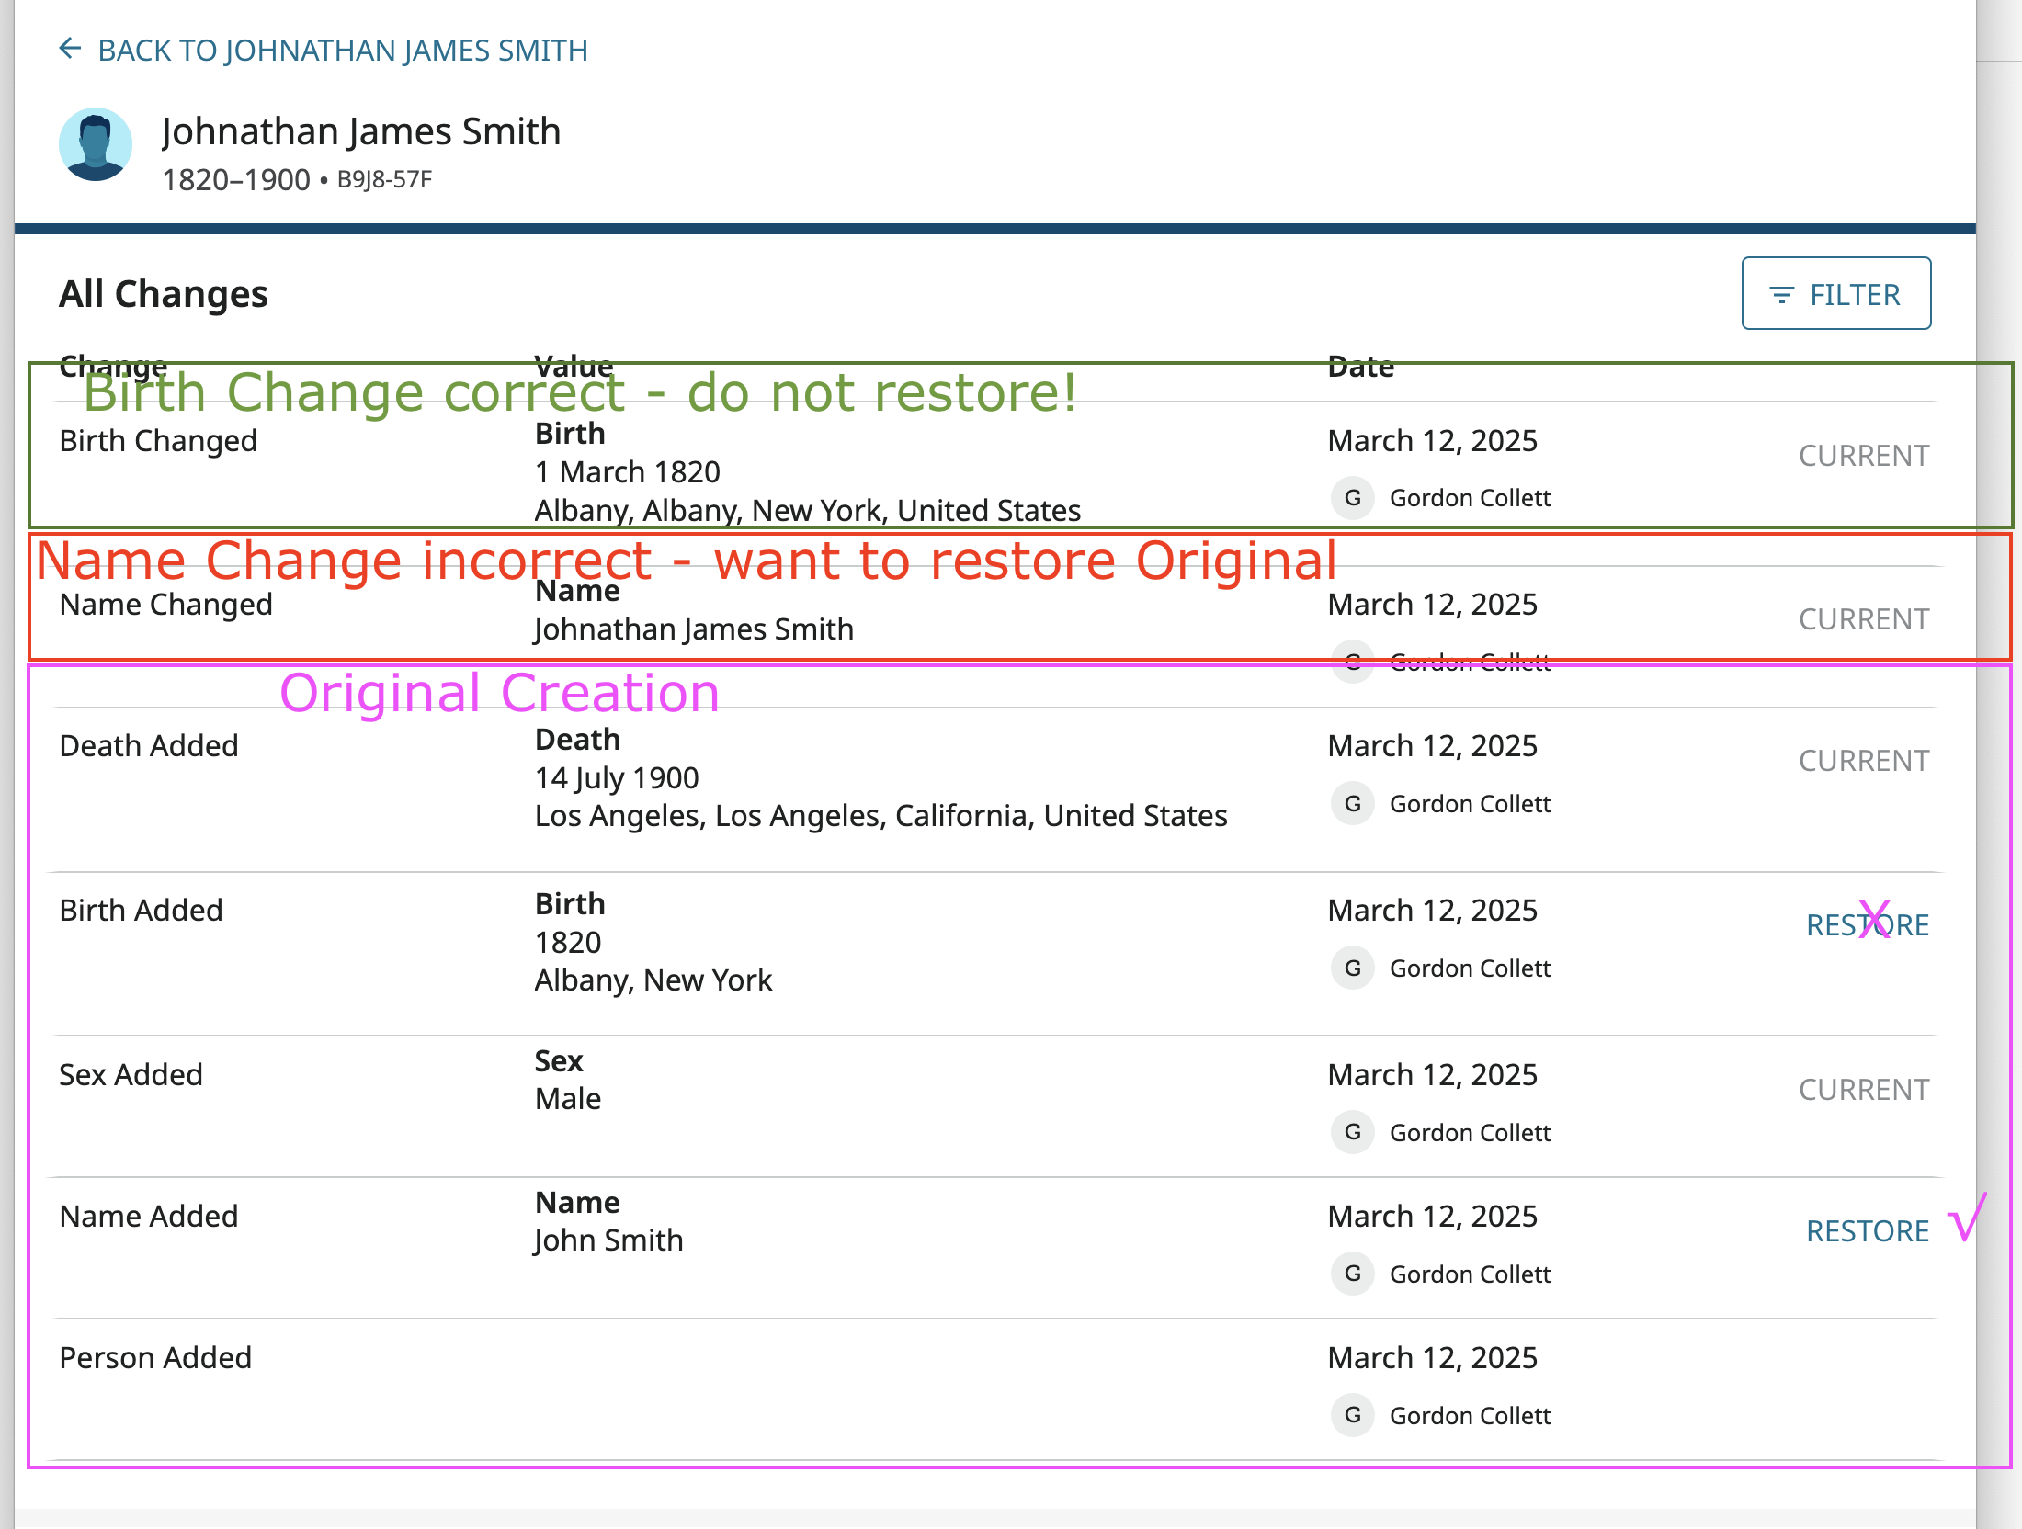Open Gordon Collett from the Birth Changed row
Viewport: 2022px width, 1529px height.
pyautogui.click(x=1470, y=497)
